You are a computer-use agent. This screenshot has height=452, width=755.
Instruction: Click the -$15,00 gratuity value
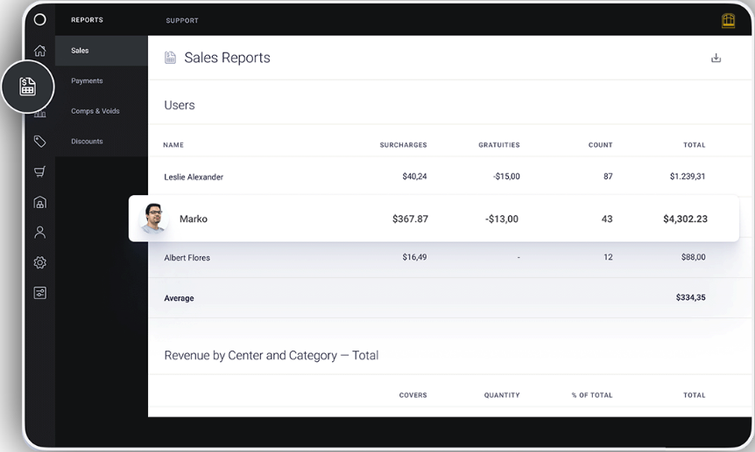tap(506, 177)
